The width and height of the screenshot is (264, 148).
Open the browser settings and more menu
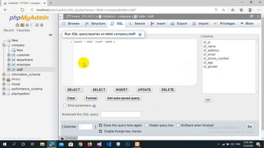(x=259, y=10)
